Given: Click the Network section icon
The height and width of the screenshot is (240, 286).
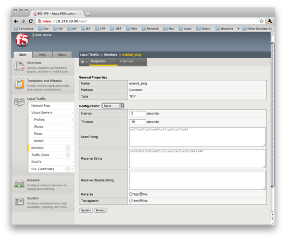Looking at the screenshot, I should [19, 183].
